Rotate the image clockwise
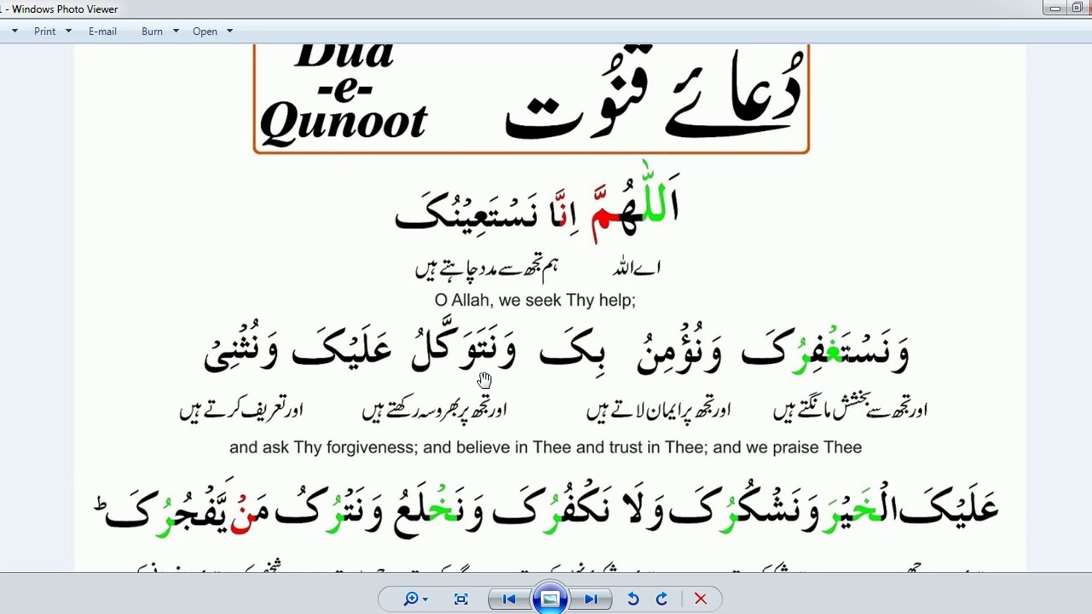This screenshot has height=614, width=1092. (x=661, y=600)
